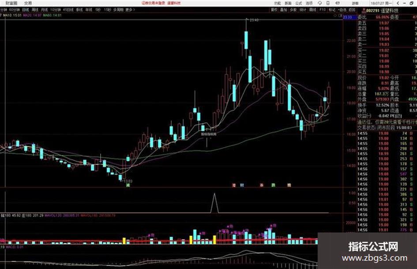Screen dimensions: 417x269
Task: Click the 换手 12.52% value
Action: 383,105
